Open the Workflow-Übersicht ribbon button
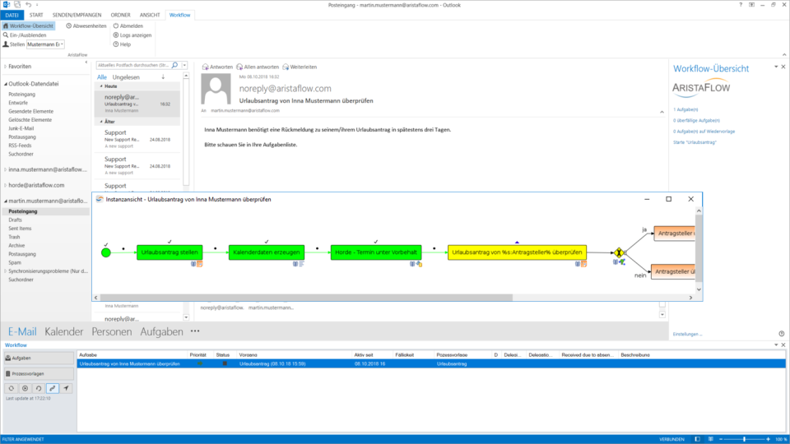Viewport: 790px width, 444px height. (x=28, y=25)
